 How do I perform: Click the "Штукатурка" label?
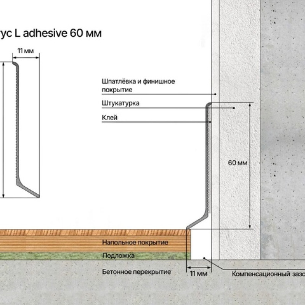(x=120, y=103)
